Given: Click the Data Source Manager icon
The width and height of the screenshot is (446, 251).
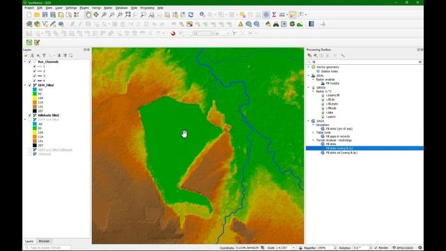Looking at the screenshot, I should (29, 24).
